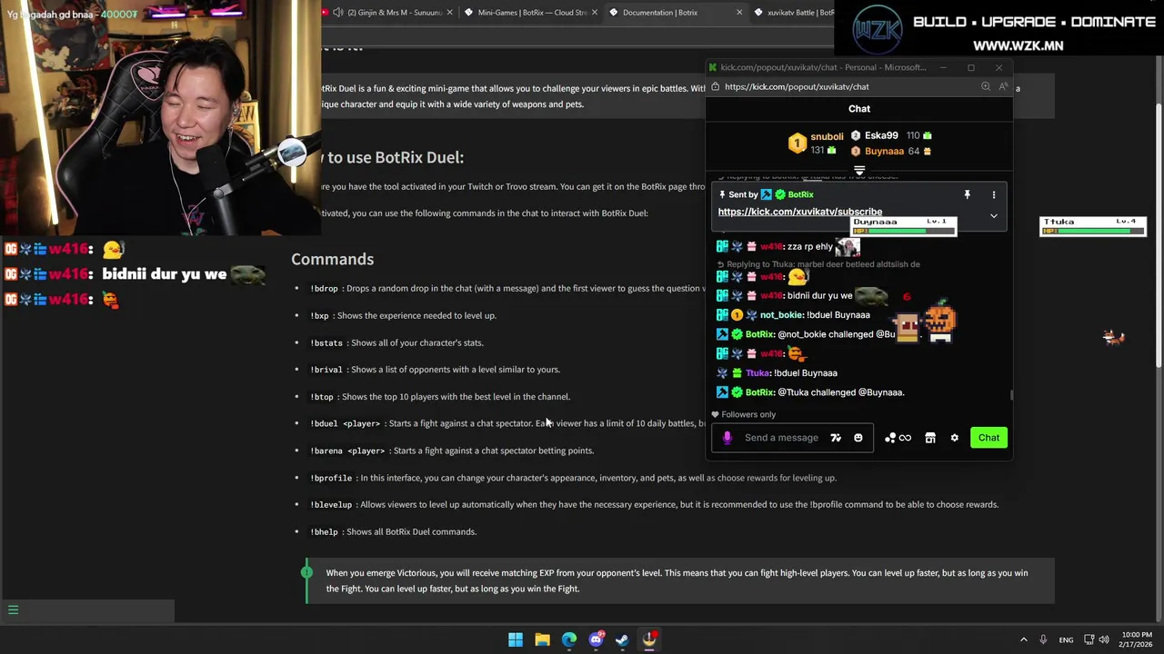Open the subscribe link in pinned message
The height and width of the screenshot is (654, 1164).
[x=800, y=212]
